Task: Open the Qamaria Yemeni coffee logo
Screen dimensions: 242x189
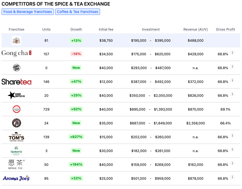Action: click(16, 150)
